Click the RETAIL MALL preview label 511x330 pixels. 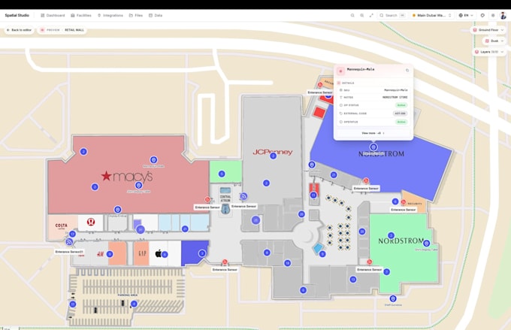[x=74, y=30]
